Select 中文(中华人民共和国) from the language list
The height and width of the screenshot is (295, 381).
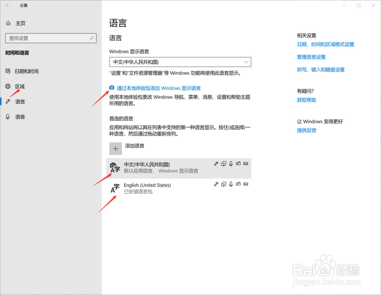pyautogui.click(x=160, y=167)
